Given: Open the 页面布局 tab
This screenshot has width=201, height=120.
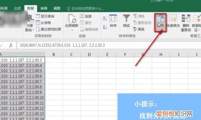Looking at the screenshot, I should [4, 8].
